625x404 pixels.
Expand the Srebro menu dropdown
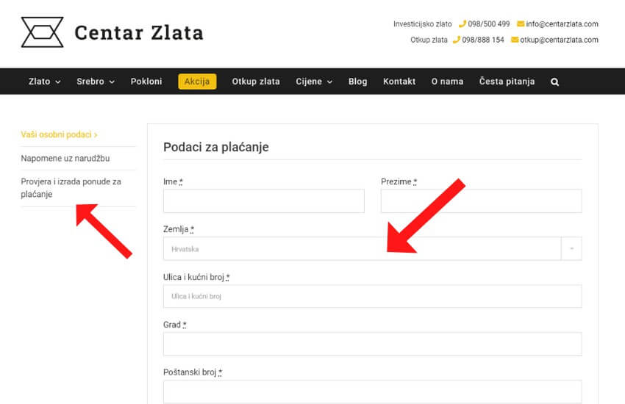96,82
